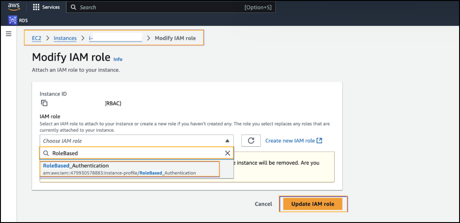Refresh the IAM role list
Image resolution: width=460 pixels, height=223 pixels.
[251, 140]
